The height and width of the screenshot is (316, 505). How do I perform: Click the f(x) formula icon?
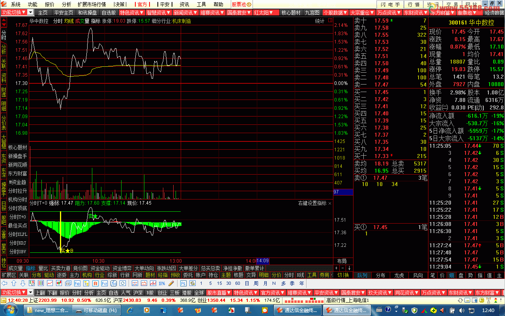(x=114, y=283)
